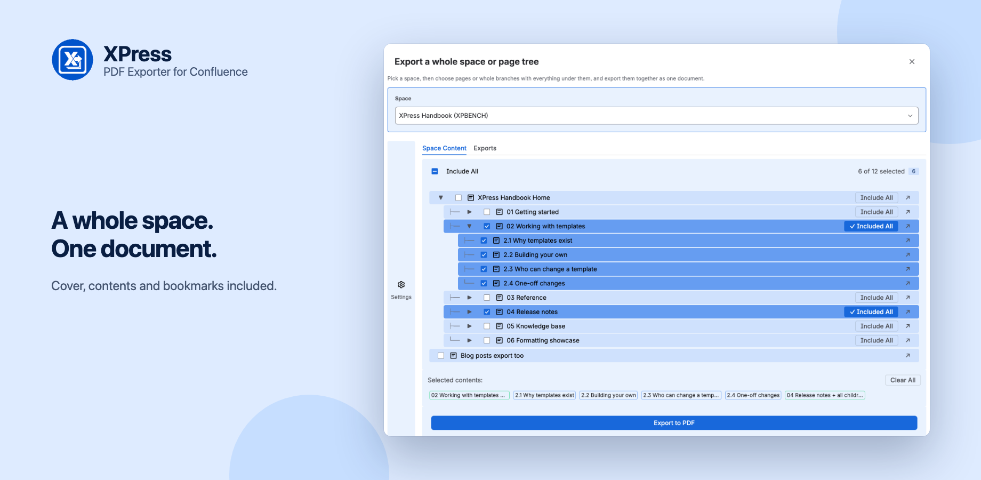Click Include All for XPress Handbook Home

[x=877, y=198]
